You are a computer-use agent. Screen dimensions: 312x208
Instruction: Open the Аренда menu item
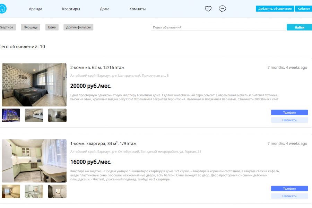click(x=35, y=9)
